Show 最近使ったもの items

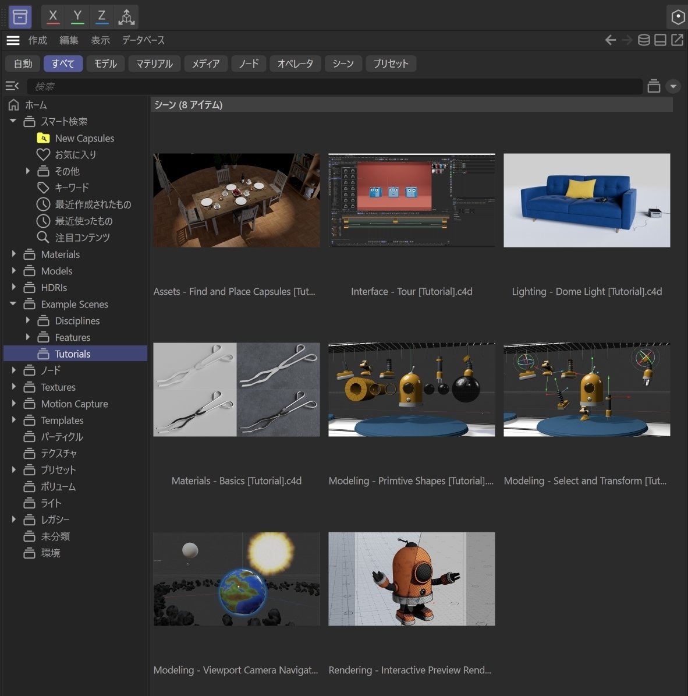click(x=83, y=221)
